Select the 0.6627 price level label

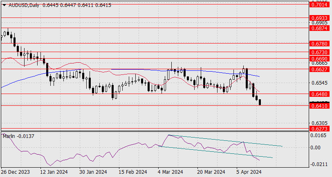point(319,70)
